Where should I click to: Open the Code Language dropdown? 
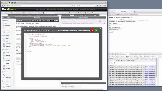63,31
